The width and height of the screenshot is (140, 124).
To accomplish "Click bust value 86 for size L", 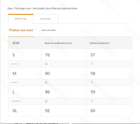I will (47, 92).
